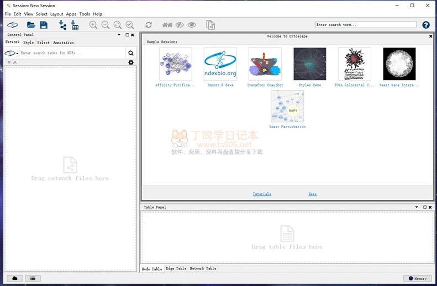Click the Import Network from File icon
This screenshot has height=286, width=437.
[x=62, y=25]
